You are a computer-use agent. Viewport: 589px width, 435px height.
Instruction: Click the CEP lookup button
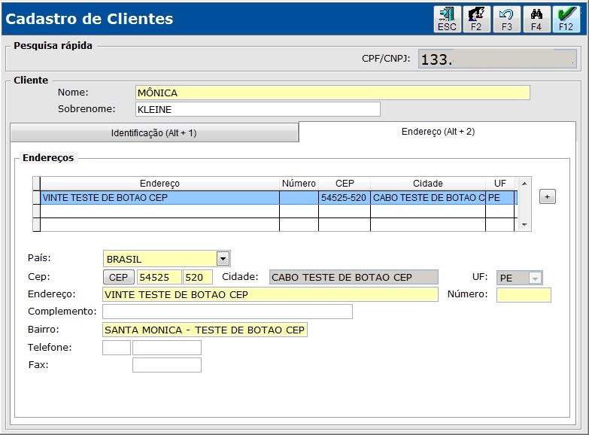click(x=118, y=277)
